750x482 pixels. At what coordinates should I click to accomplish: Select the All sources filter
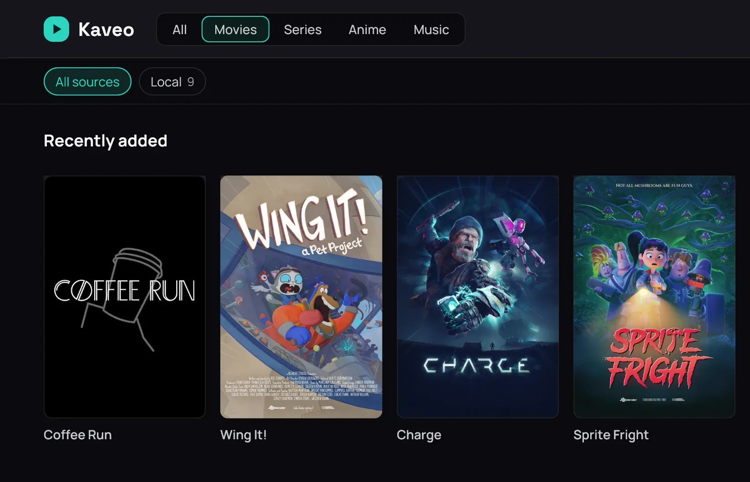click(87, 81)
